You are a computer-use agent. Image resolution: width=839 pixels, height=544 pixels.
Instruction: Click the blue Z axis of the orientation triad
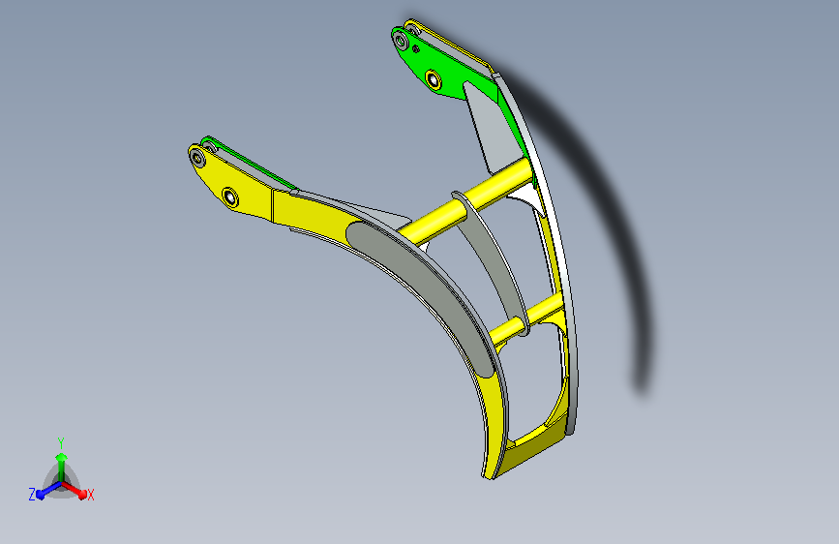(49, 490)
